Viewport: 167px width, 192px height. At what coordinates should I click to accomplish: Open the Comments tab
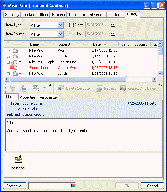(x=77, y=15)
